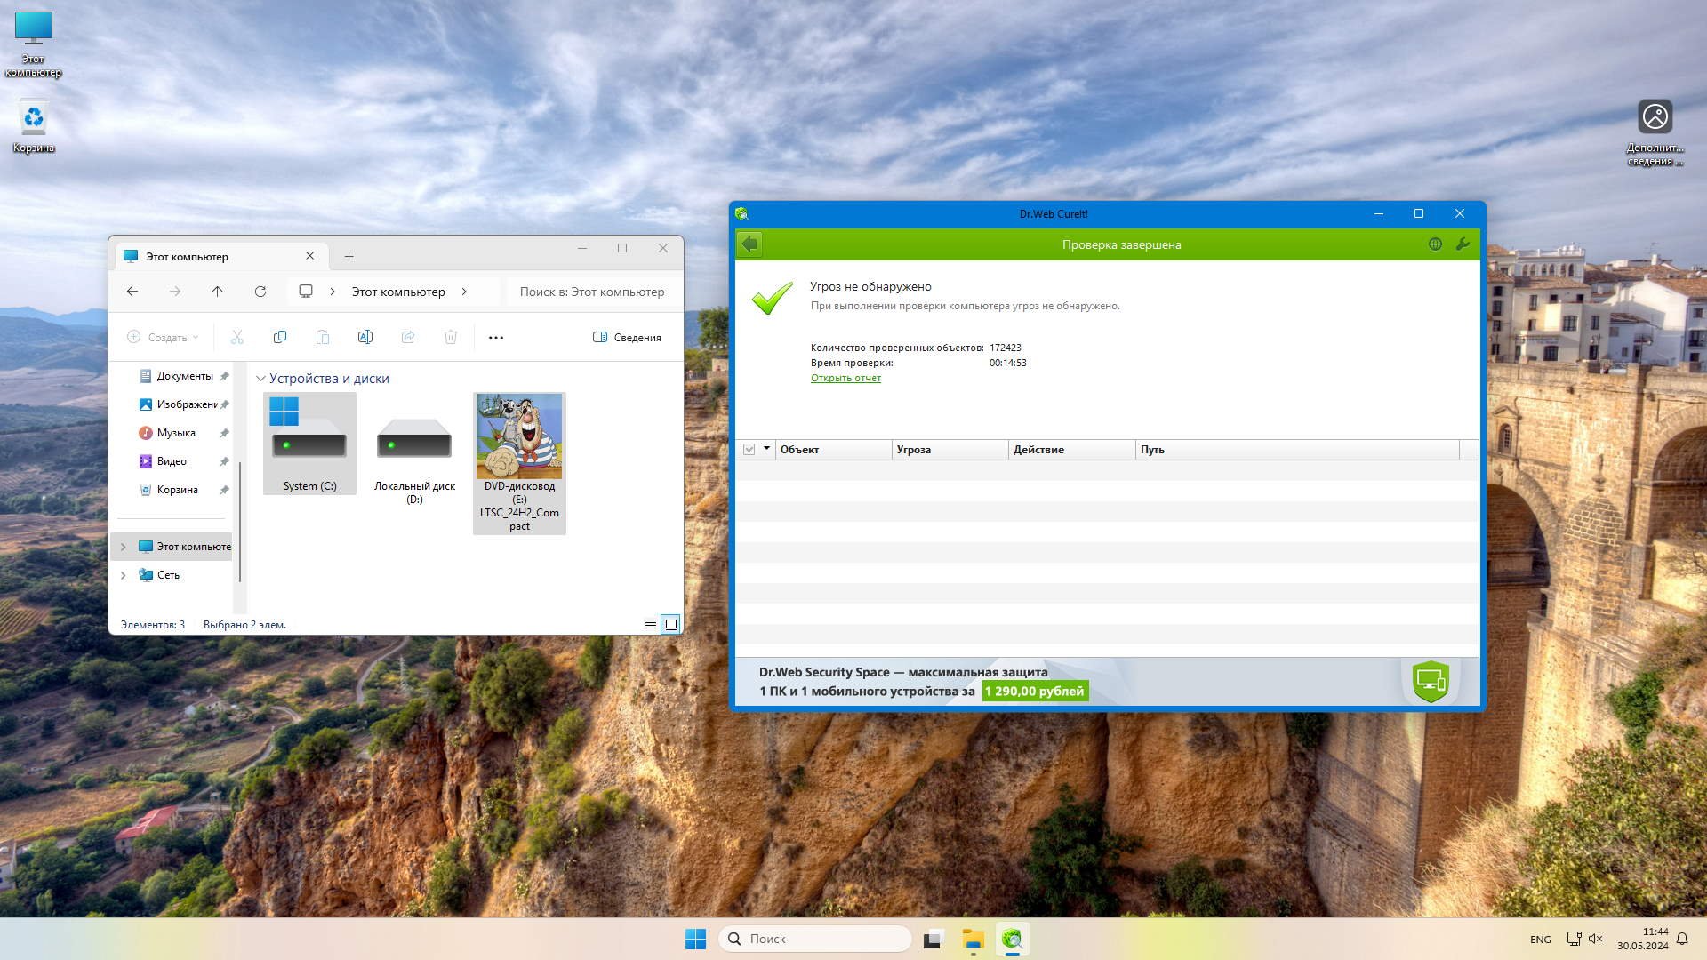This screenshot has width=1707, height=960.
Task: Expand the Этот компьютер tree node
Action: 124,547
